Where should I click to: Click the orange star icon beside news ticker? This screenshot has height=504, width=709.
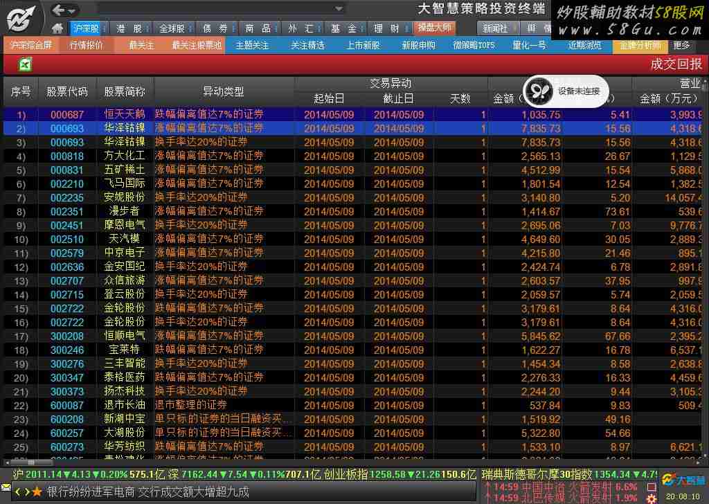(x=37, y=492)
